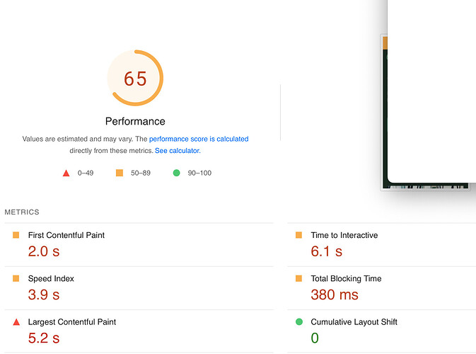The width and height of the screenshot is (476, 354).
Task: Click the 380 ms Total Blocking Time value
Action: pos(335,295)
